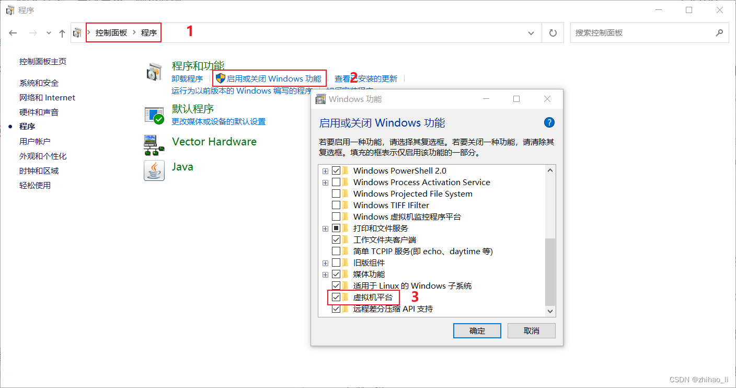Expand 媒体功能 tree node
This screenshot has height=388, width=736.
pos(325,275)
